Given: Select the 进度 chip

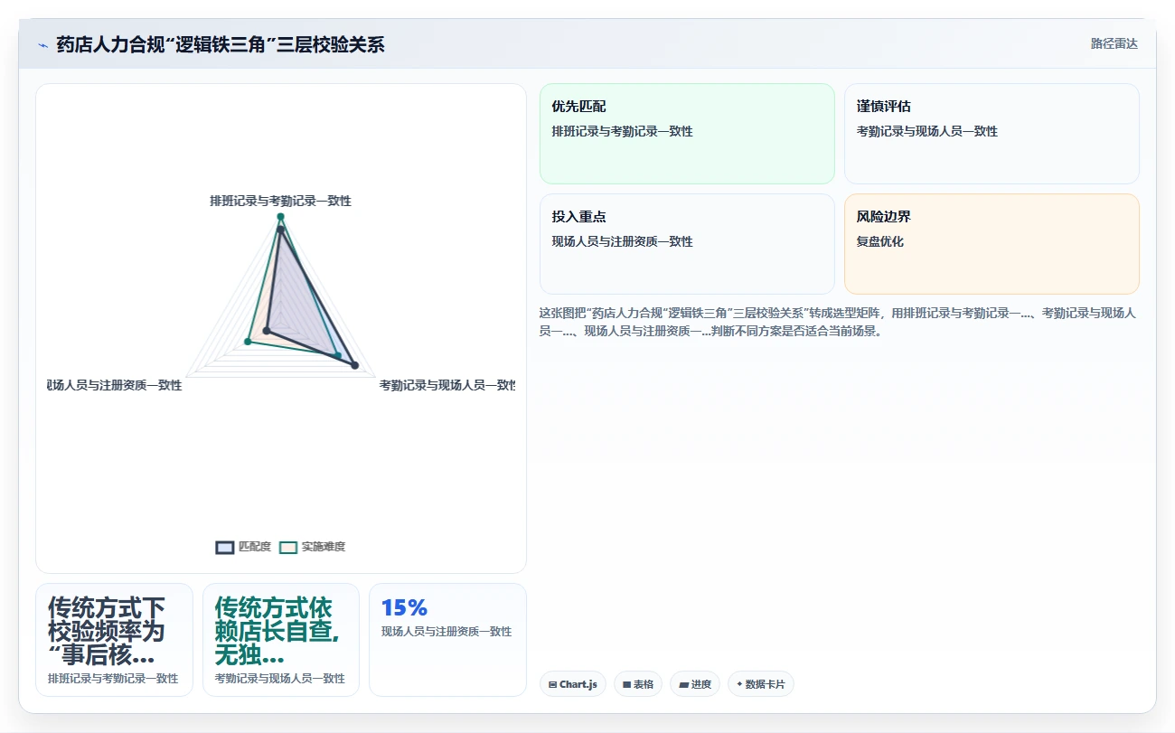Looking at the screenshot, I should pos(695,684).
